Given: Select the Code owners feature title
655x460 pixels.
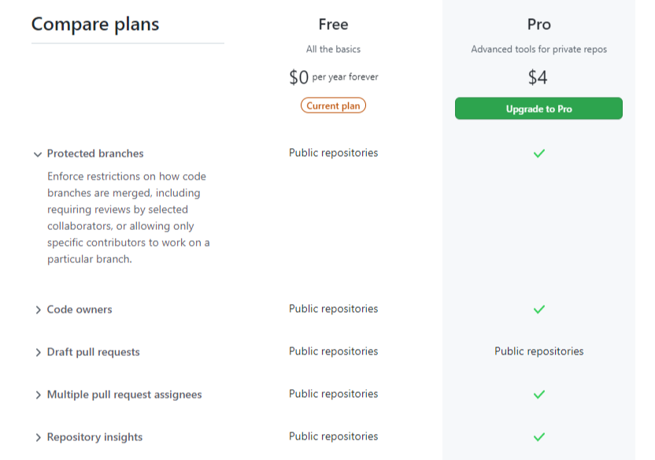Looking at the screenshot, I should pyautogui.click(x=80, y=310).
